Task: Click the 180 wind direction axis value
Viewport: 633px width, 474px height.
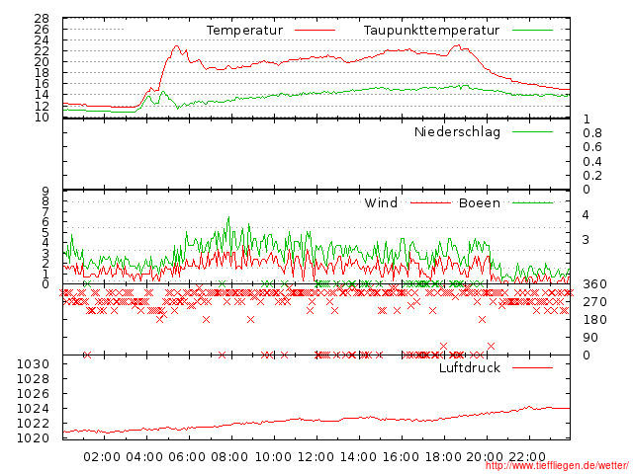Action: click(x=594, y=320)
